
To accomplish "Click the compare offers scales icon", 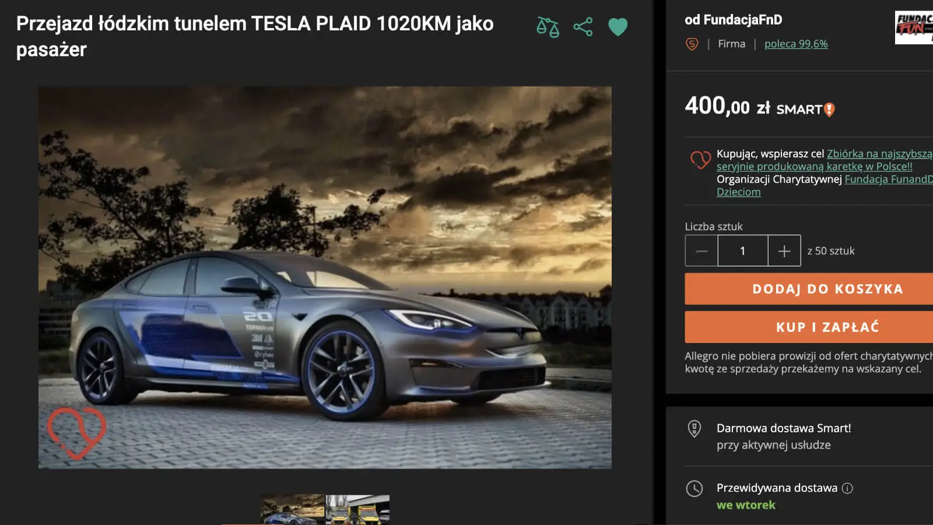I will tap(548, 27).
